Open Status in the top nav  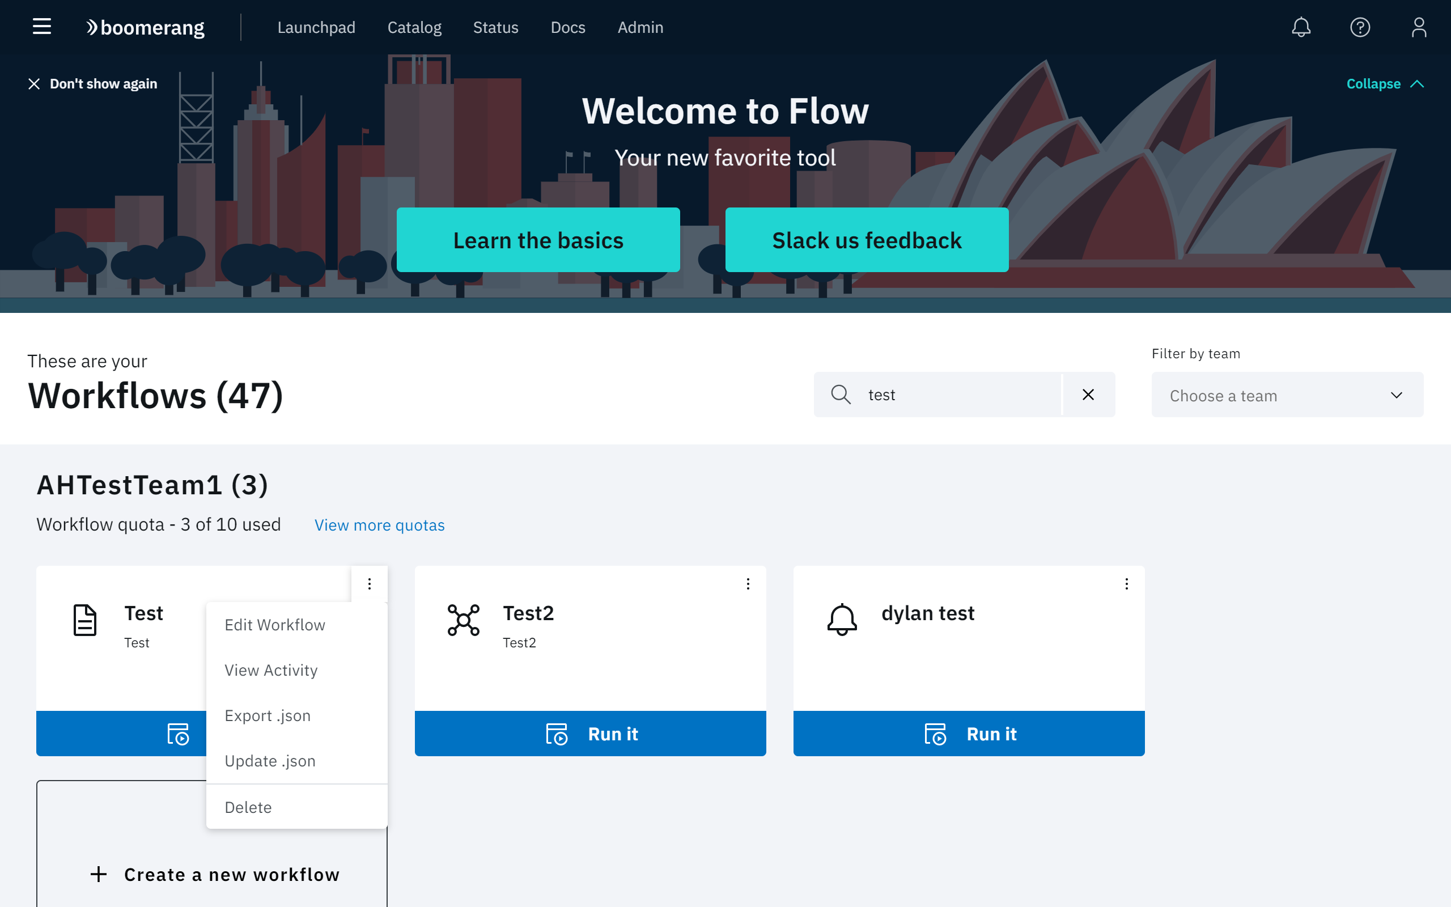point(495,28)
